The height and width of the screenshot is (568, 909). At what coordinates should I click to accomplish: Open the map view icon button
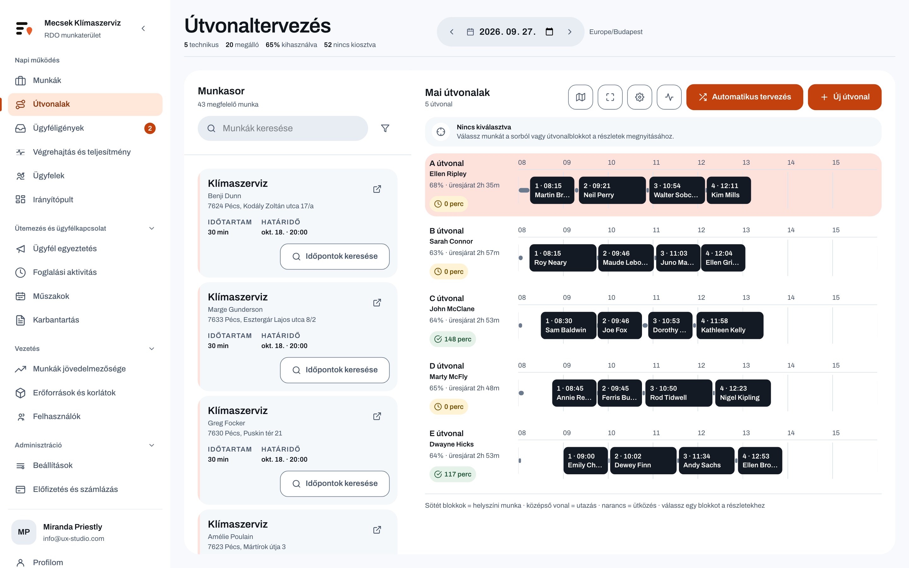point(580,97)
